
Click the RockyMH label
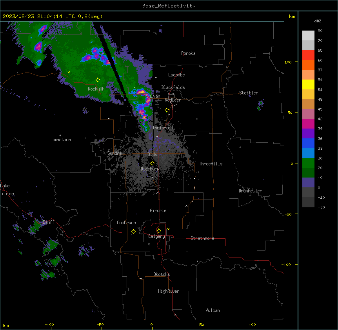pos(96,89)
